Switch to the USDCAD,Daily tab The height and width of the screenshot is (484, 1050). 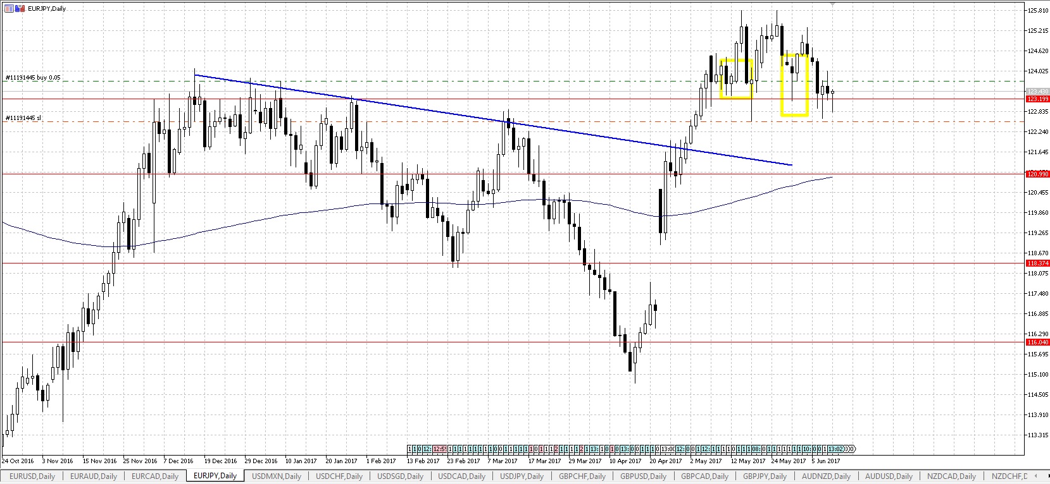click(x=462, y=476)
